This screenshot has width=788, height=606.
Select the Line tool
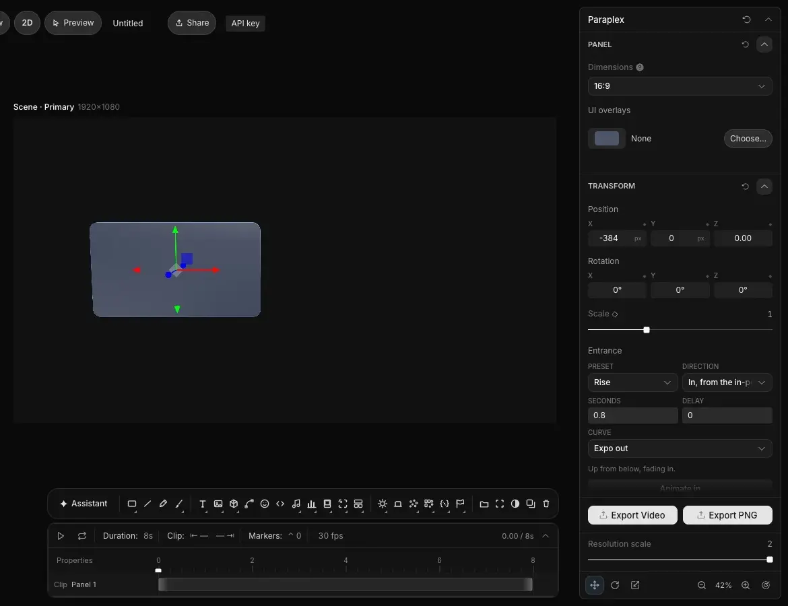point(147,504)
